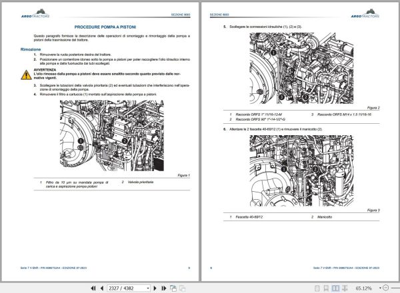The height and width of the screenshot is (293, 400).
Task: Click the Figura 1 engine diagram
Action: tap(112, 136)
